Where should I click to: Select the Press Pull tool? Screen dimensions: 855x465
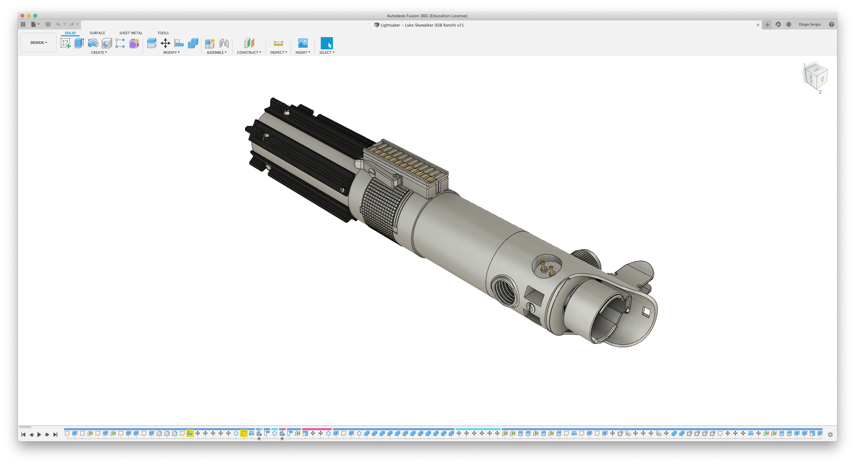tap(152, 43)
